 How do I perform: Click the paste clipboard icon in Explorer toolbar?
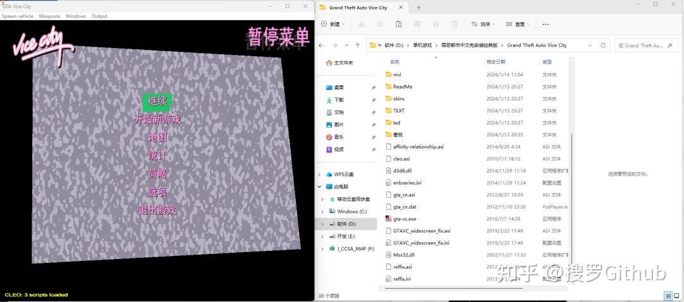click(398, 25)
